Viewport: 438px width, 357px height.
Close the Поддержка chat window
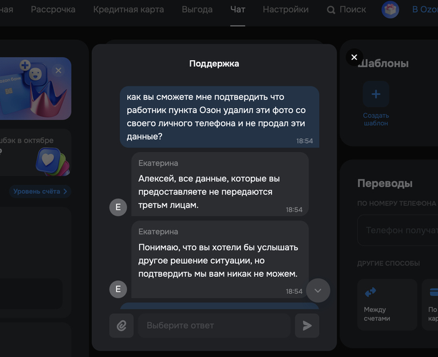point(354,58)
